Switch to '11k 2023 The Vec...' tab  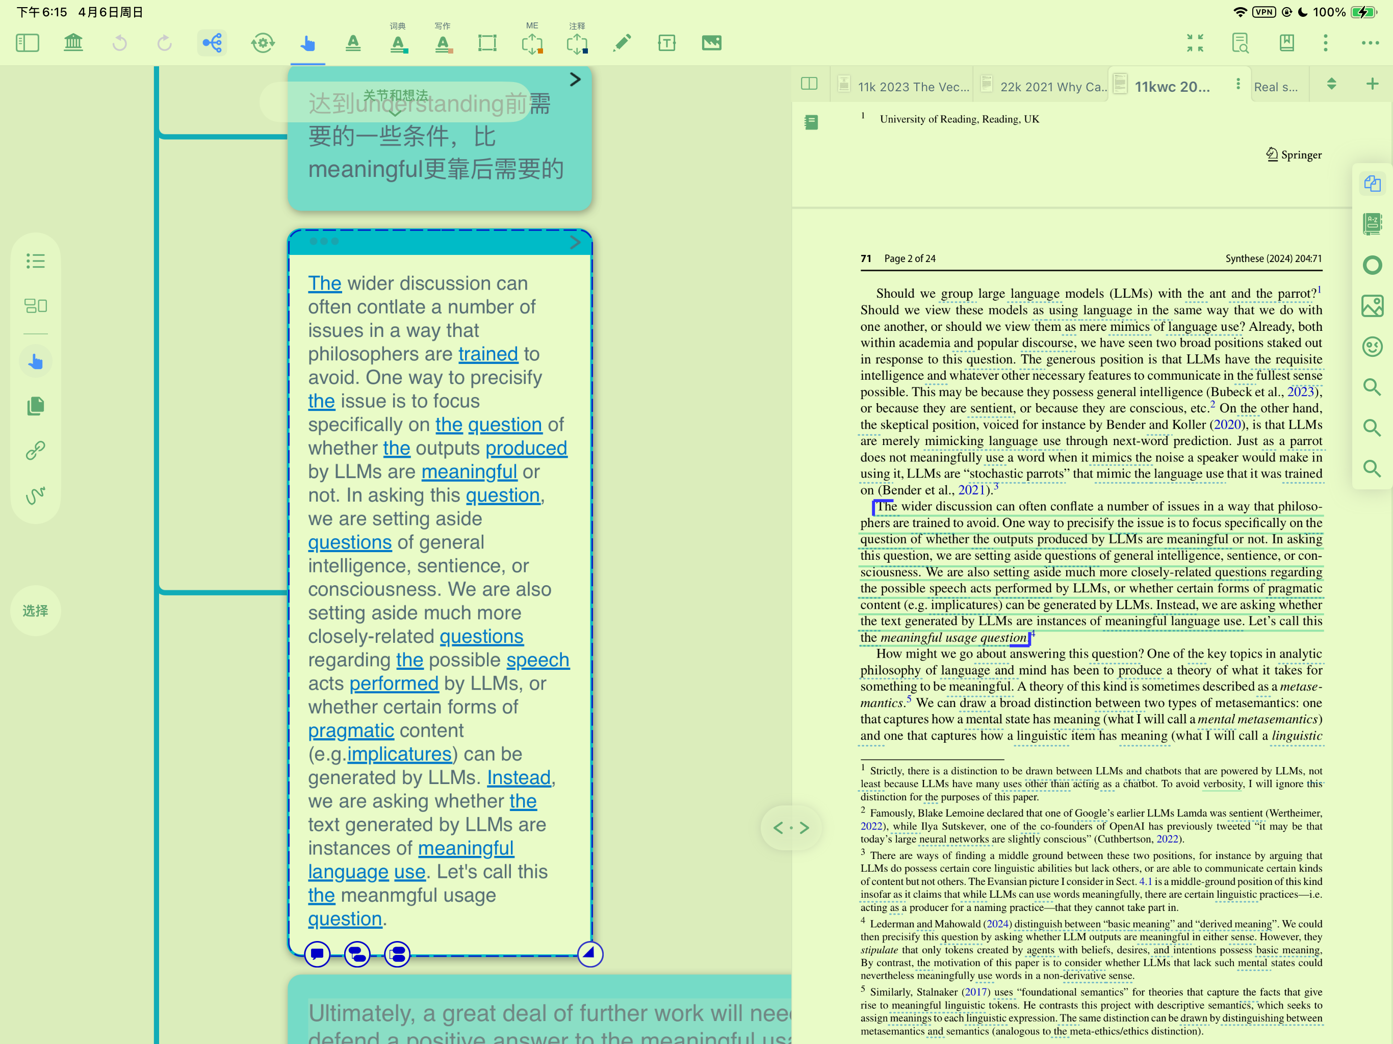[x=905, y=86]
